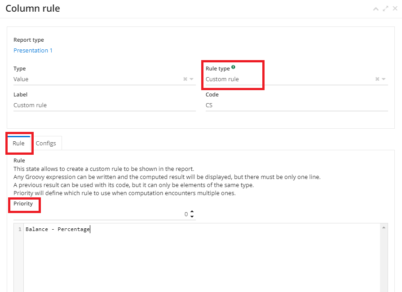
Task: Select the Rule tab
Action: click(18, 143)
